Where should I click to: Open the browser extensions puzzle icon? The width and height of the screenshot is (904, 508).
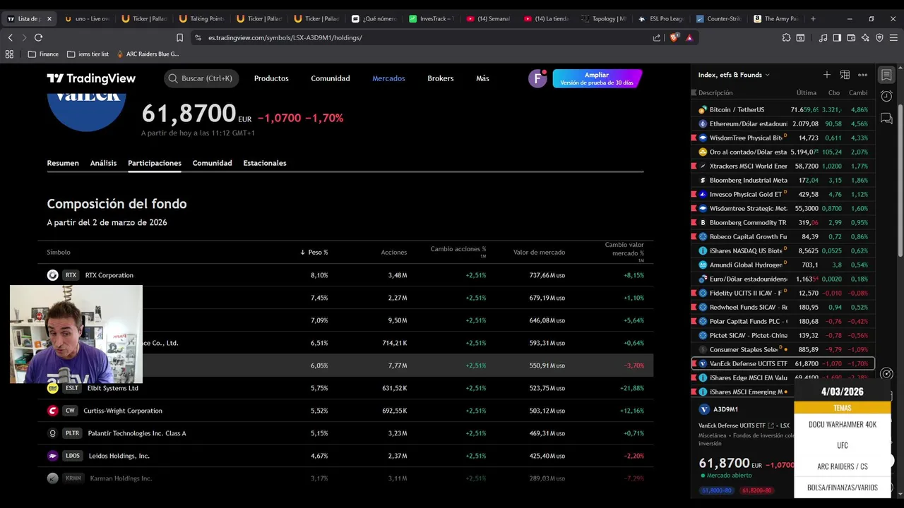(786, 37)
